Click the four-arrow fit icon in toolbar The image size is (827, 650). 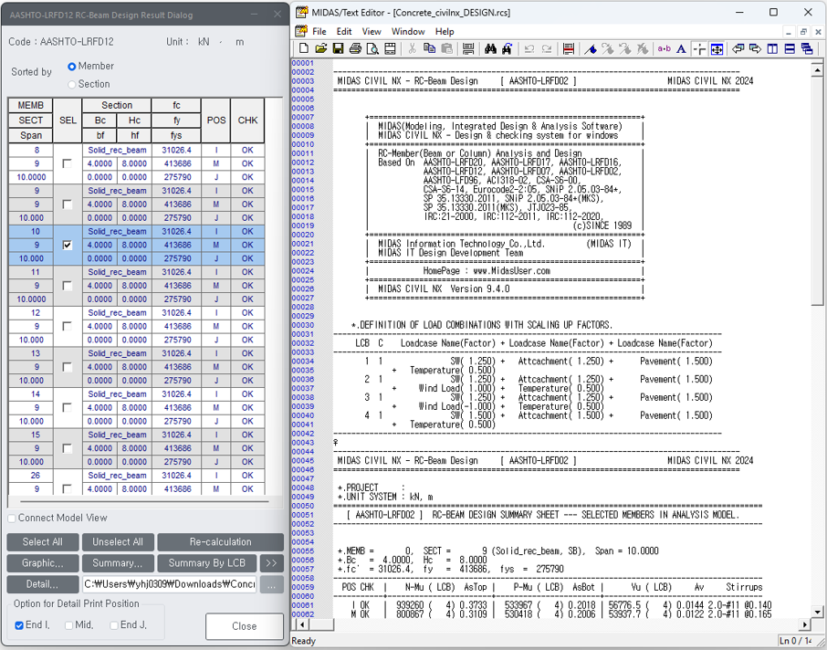click(717, 49)
